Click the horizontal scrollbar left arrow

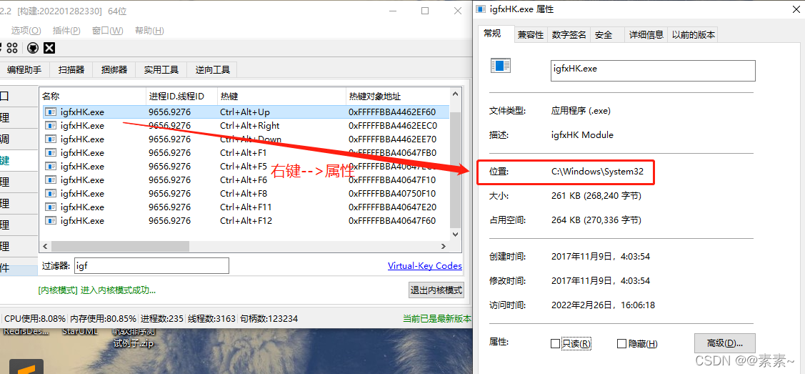pos(44,247)
